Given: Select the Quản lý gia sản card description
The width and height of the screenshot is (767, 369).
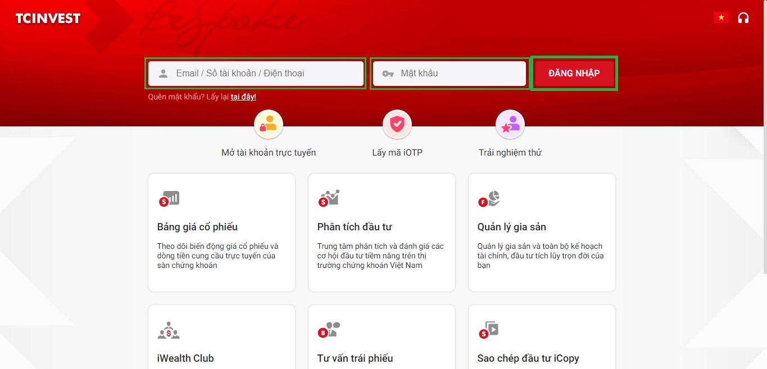Looking at the screenshot, I should tap(540, 256).
